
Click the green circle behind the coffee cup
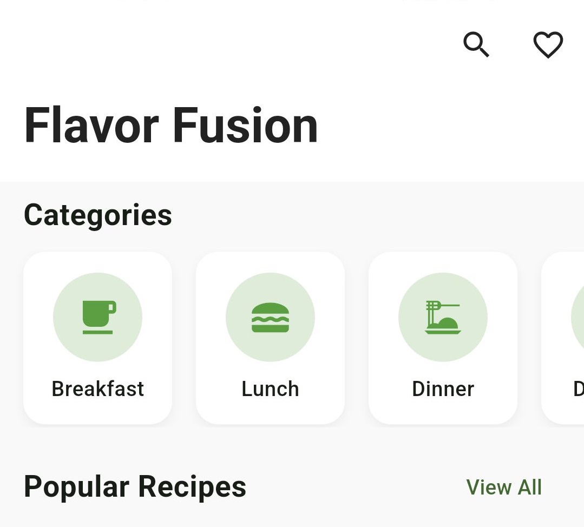97,317
